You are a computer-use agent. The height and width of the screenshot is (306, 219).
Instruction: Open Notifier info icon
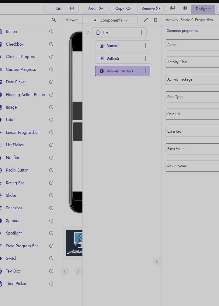51,158
